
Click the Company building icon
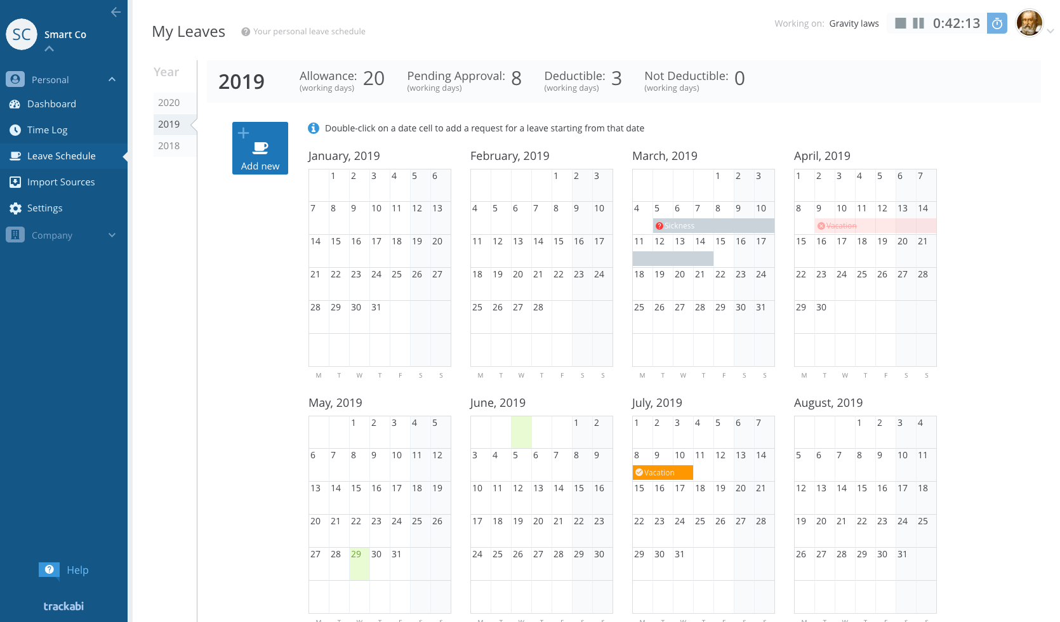(x=15, y=235)
